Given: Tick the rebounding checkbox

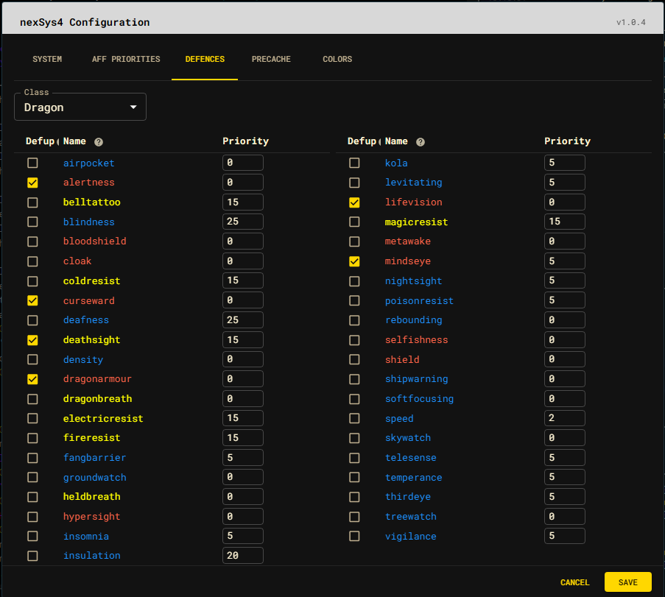Looking at the screenshot, I should [354, 320].
